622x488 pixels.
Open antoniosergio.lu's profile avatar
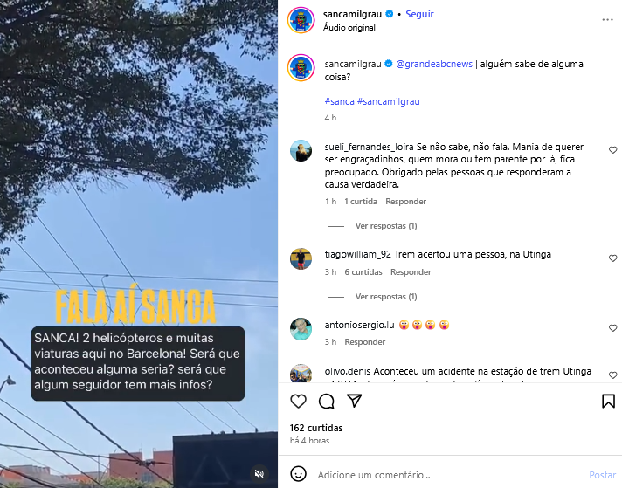[x=301, y=329]
